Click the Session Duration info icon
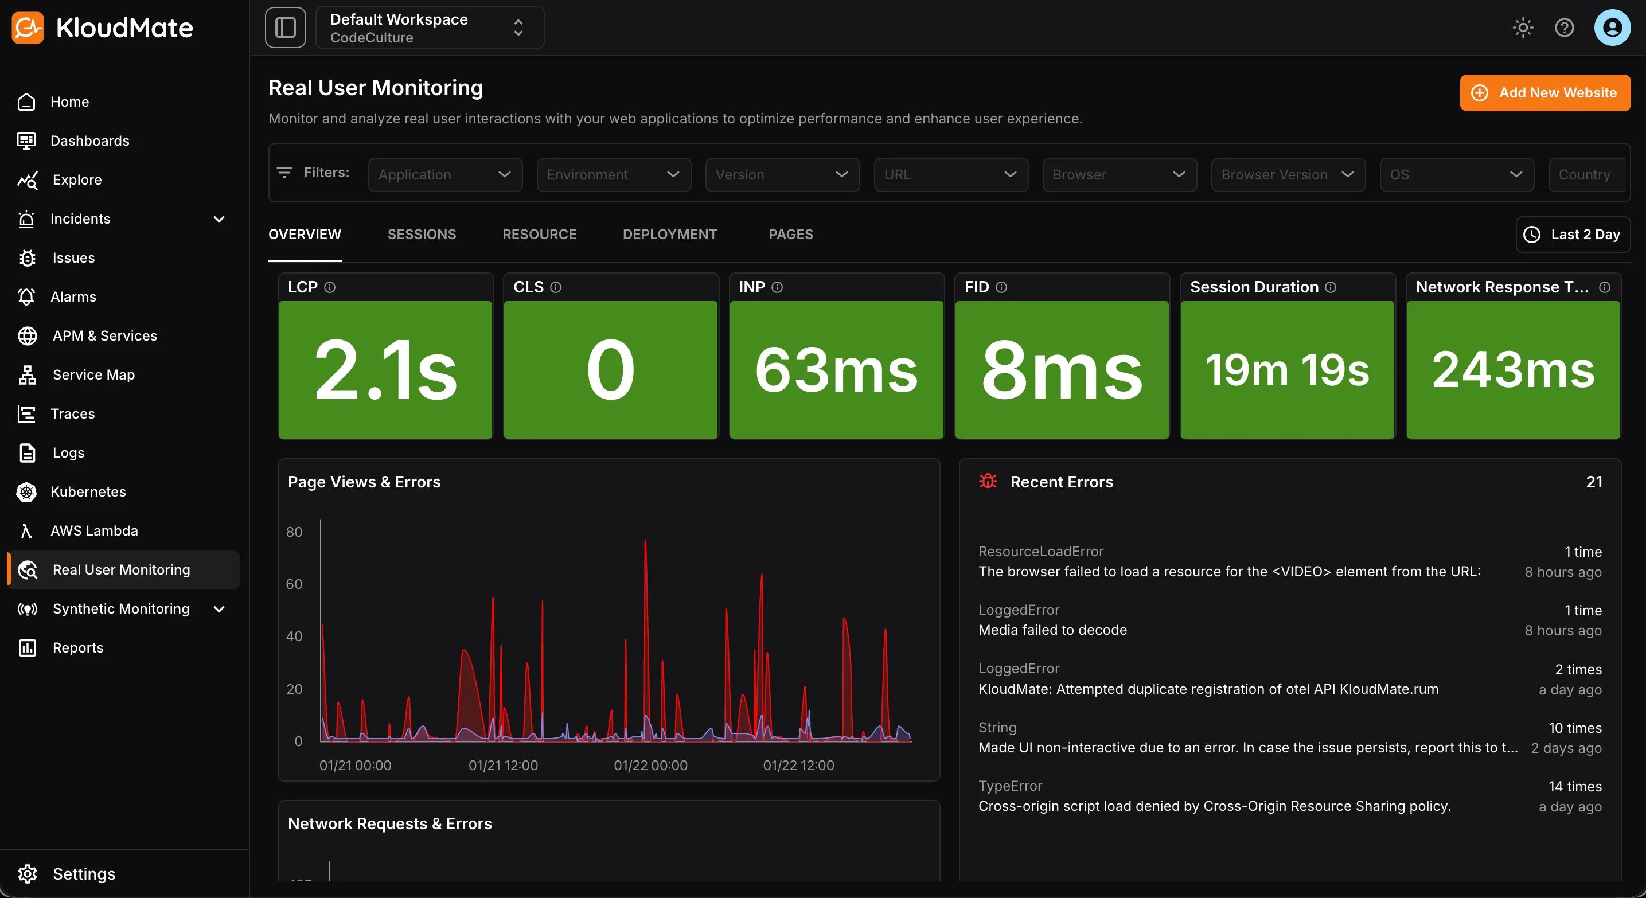The image size is (1646, 898). click(x=1331, y=287)
